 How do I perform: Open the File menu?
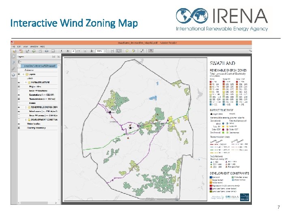(13, 47)
